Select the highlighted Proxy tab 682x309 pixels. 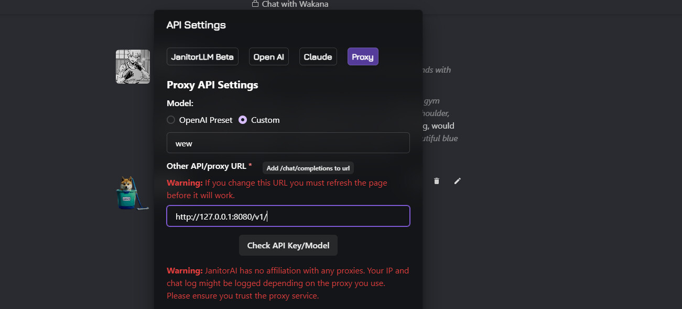363,57
